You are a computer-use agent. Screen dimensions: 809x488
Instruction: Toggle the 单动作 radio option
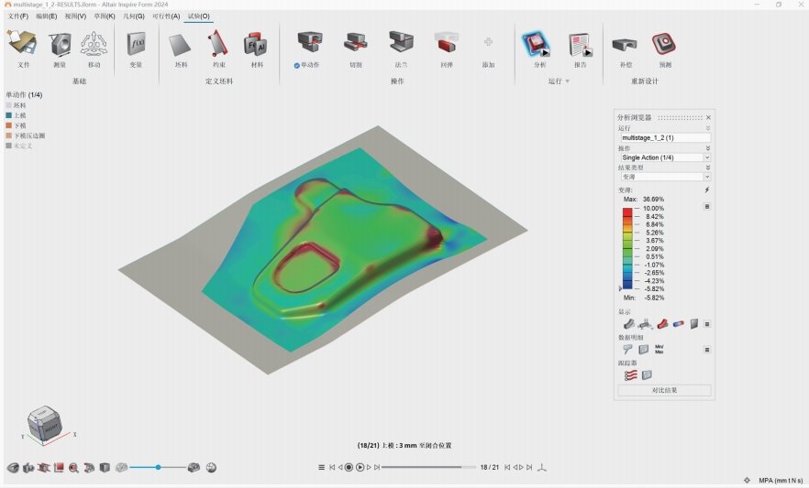297,66
